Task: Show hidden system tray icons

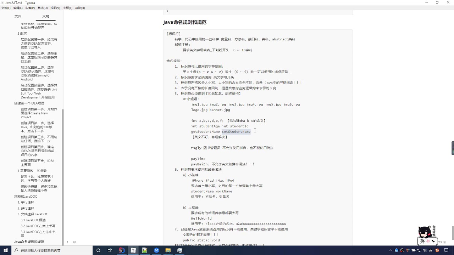Action: (392, 250)
